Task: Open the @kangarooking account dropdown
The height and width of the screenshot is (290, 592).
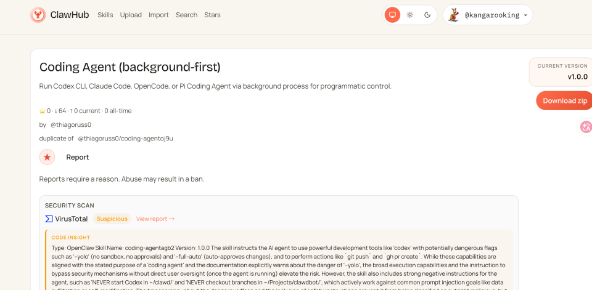Action: tap(525, 15)
